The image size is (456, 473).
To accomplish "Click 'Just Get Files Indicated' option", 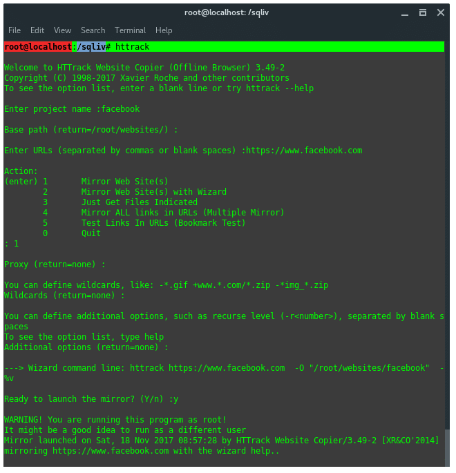I will click(x=139, y=202).
